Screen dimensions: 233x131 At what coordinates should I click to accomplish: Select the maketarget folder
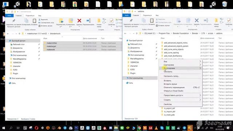click(x=51, y=46)
